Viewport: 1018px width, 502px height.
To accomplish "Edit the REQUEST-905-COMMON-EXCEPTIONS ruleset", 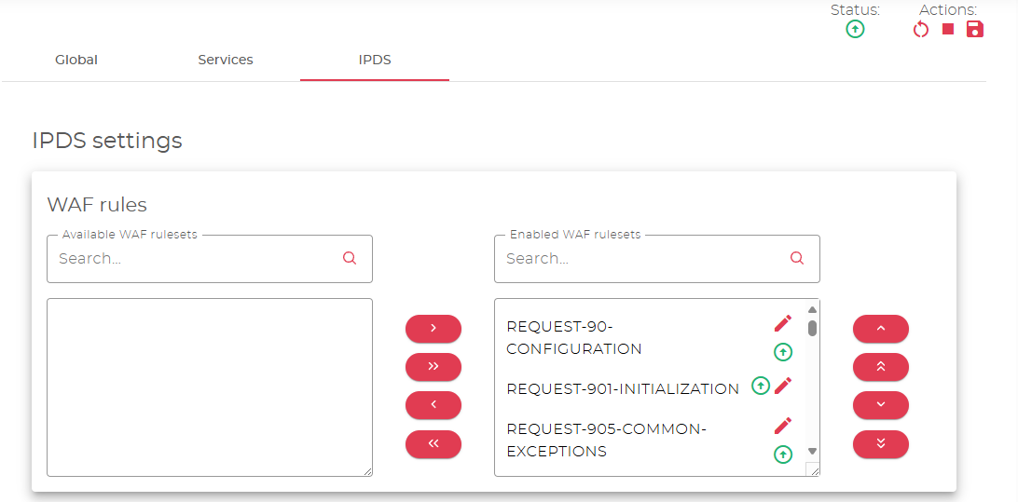I will (x=783, y=426).
